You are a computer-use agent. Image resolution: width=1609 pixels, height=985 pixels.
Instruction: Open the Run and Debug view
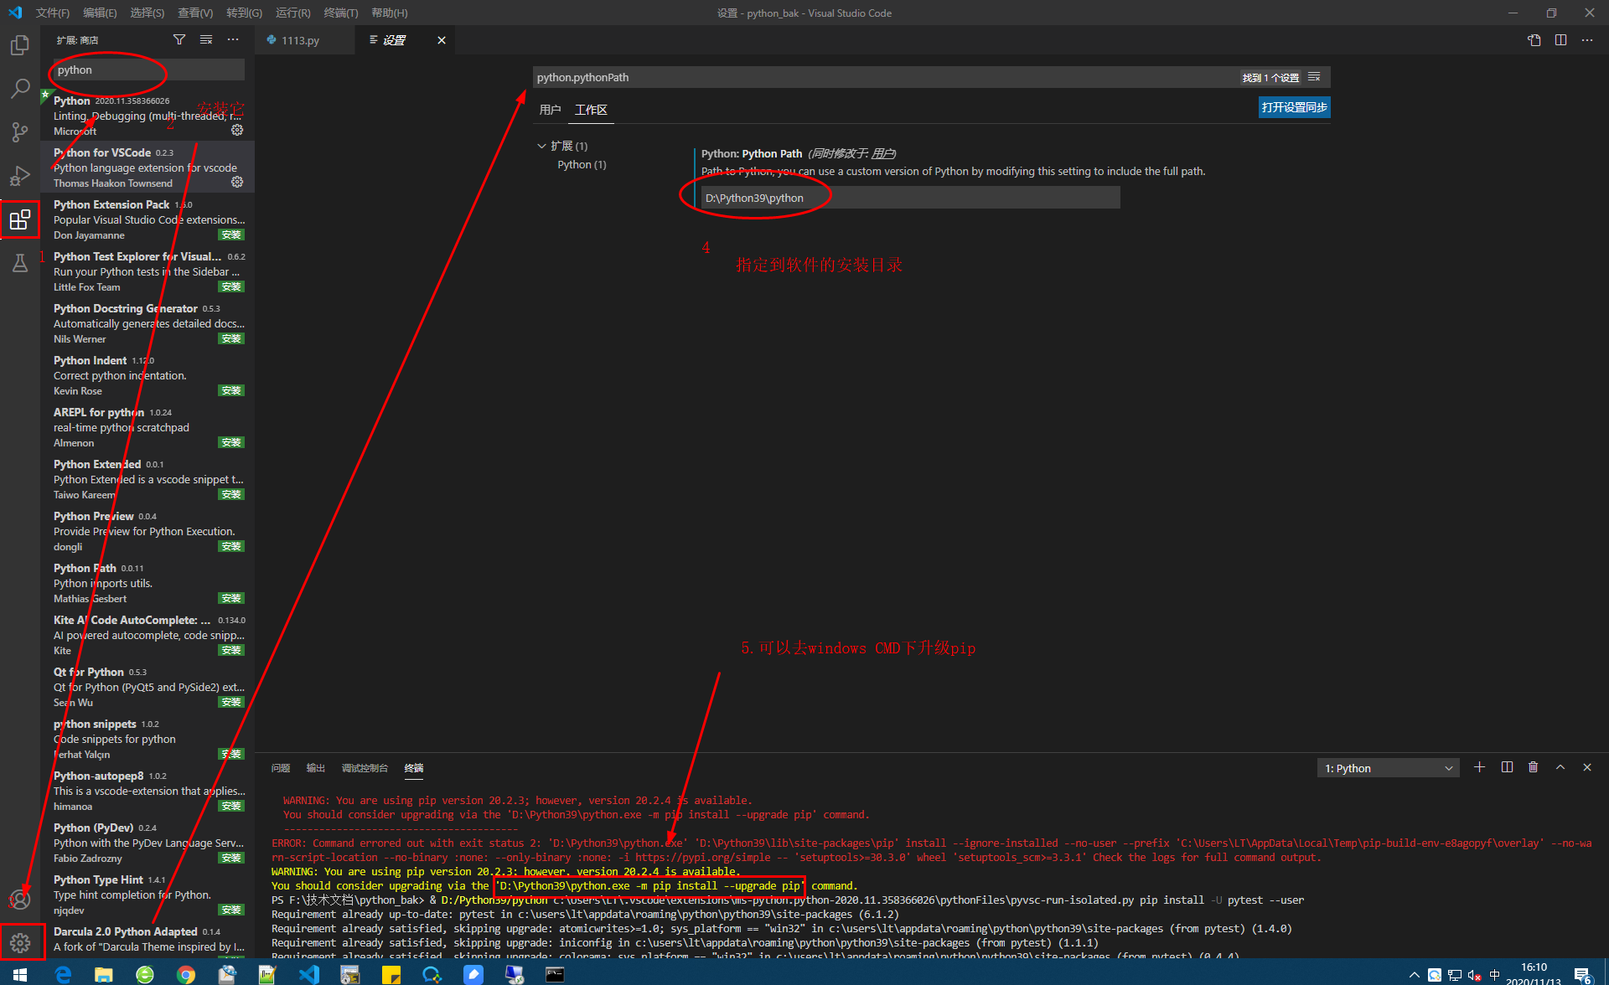pos(19,176)
